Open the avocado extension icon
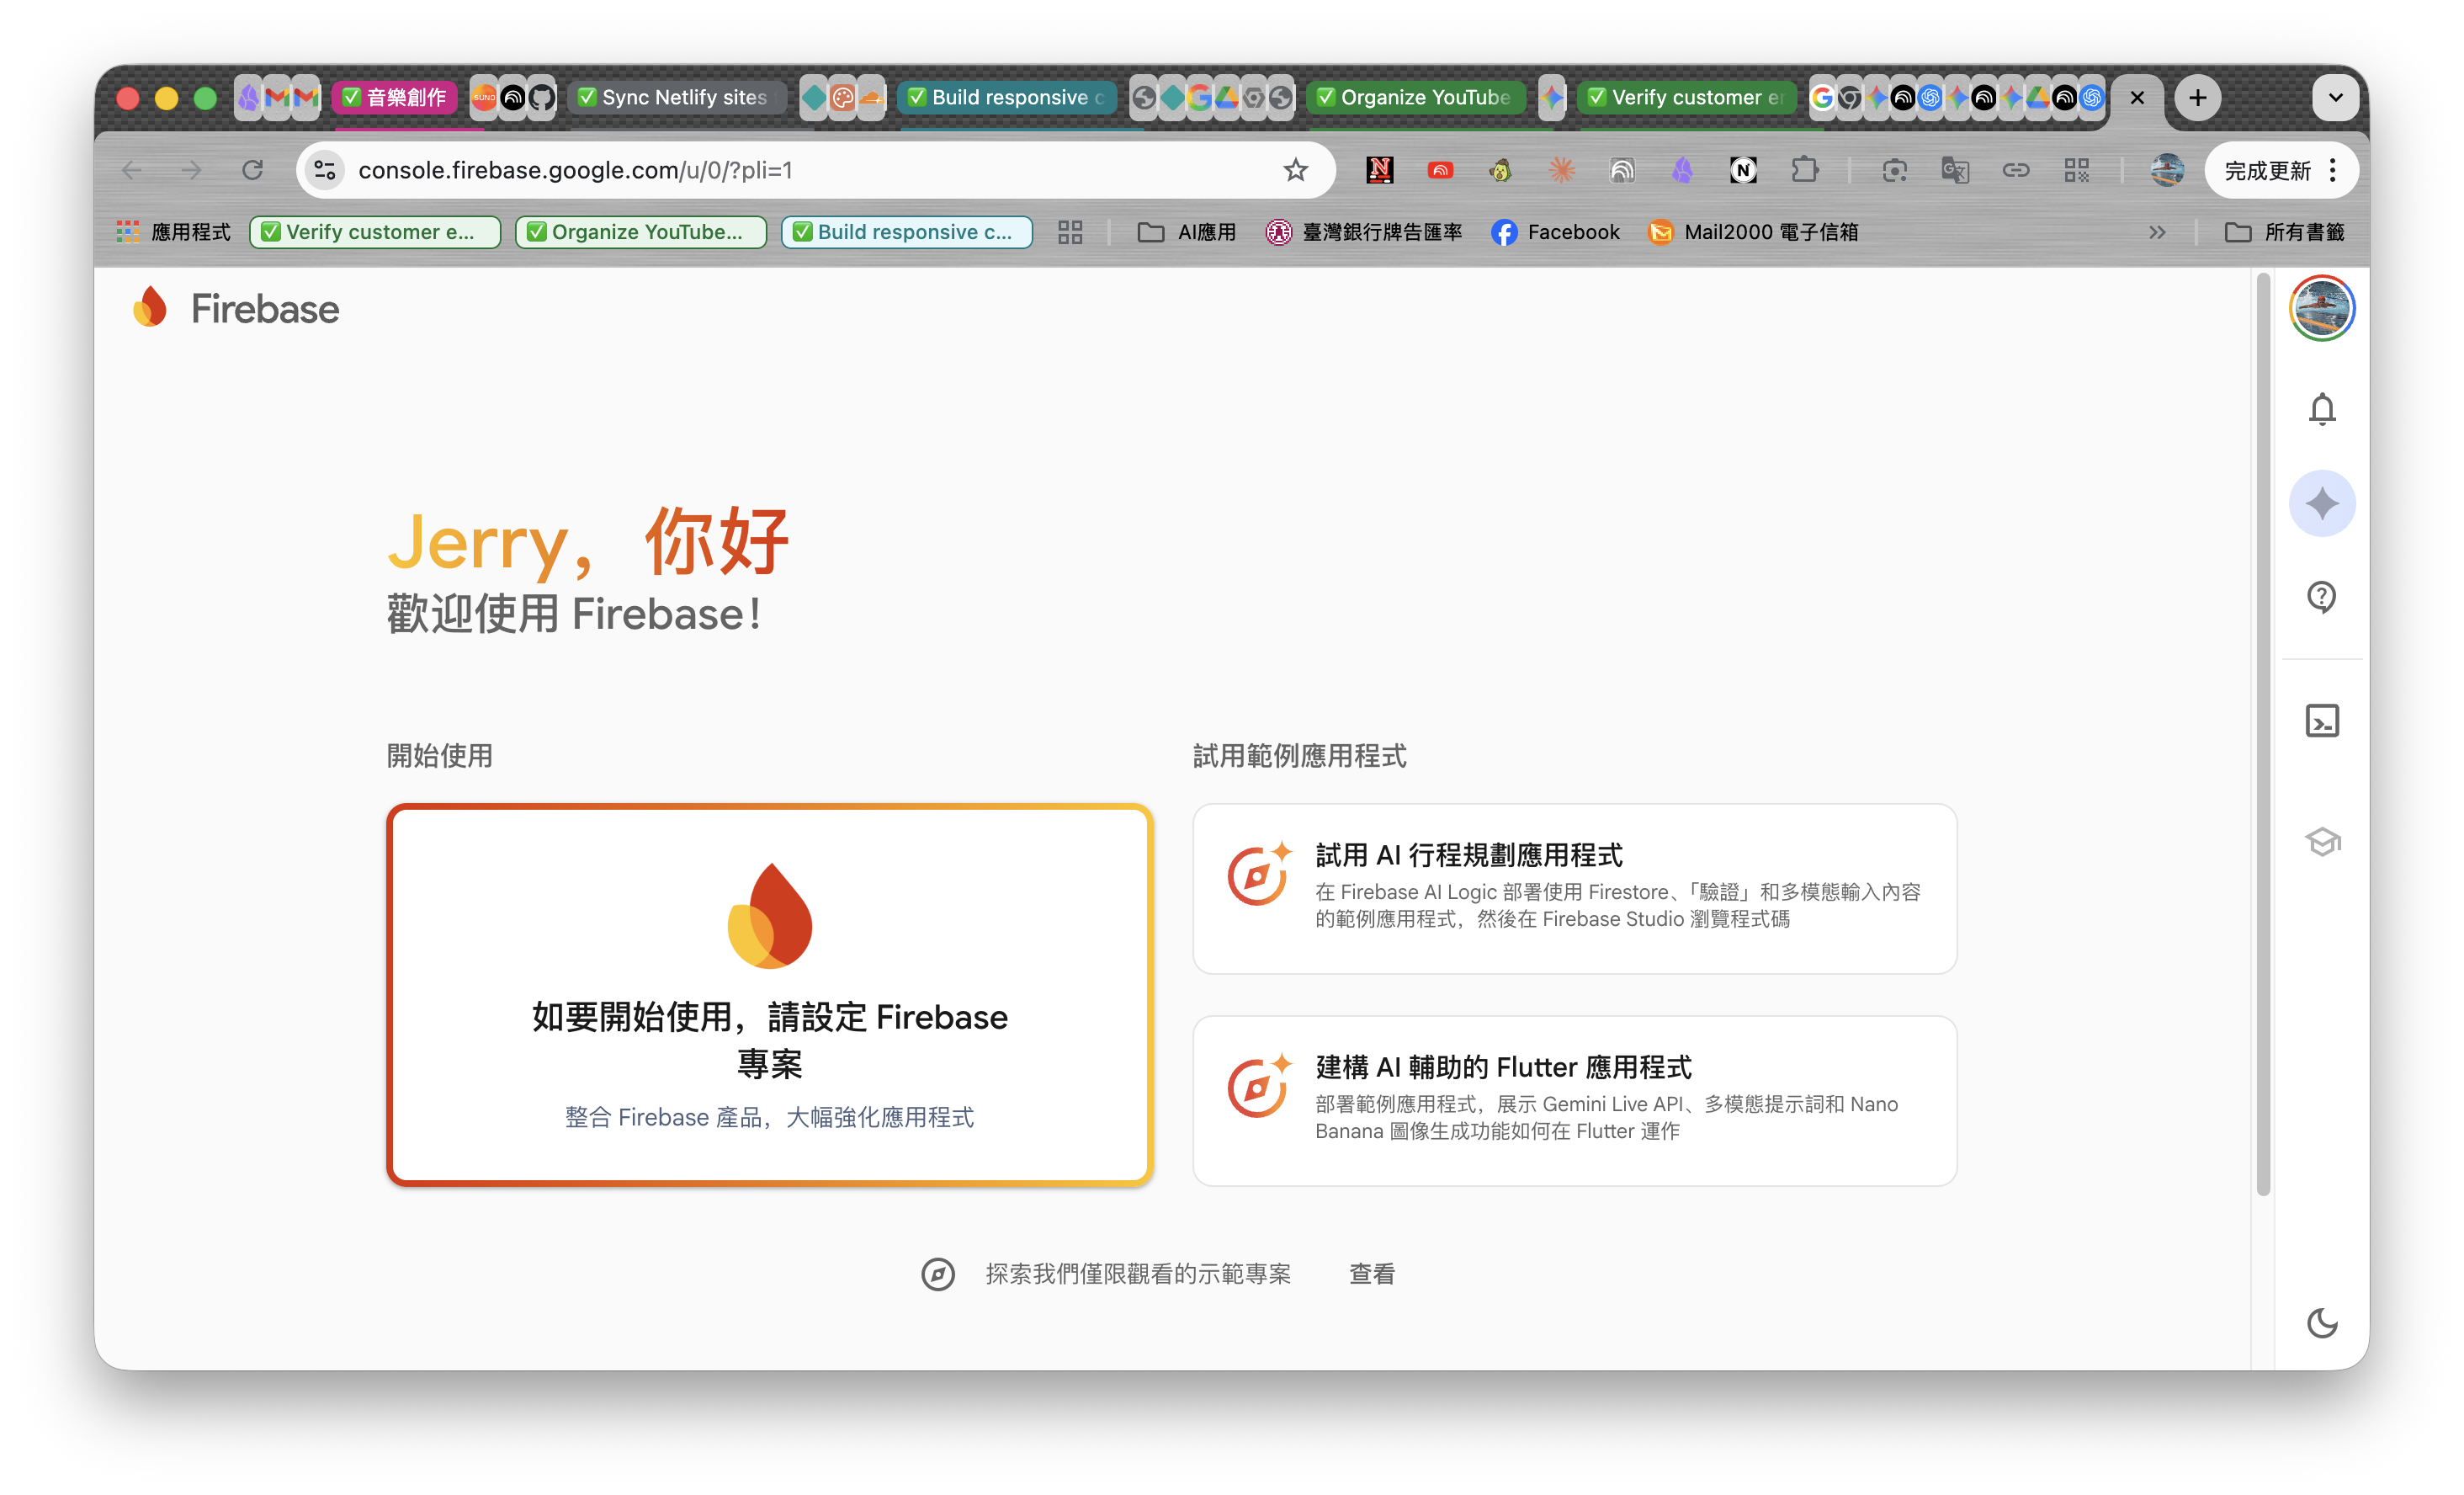Screen dimensions: 2464x1495 1500,170
